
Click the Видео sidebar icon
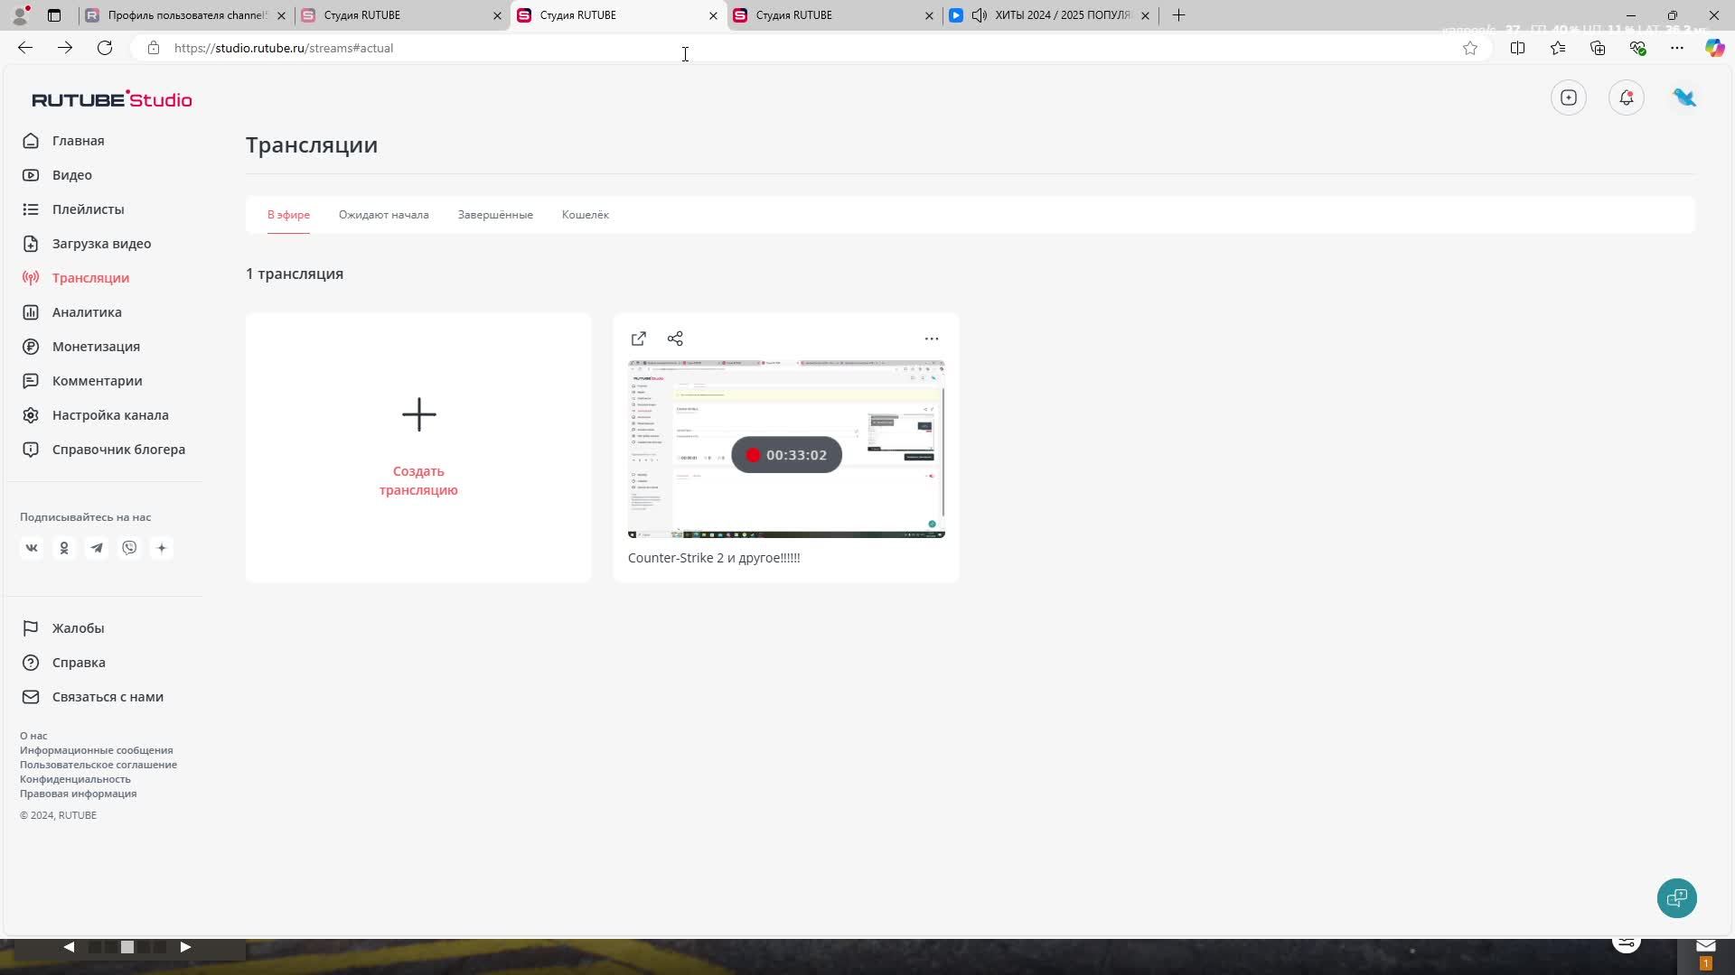click(31, 175)
